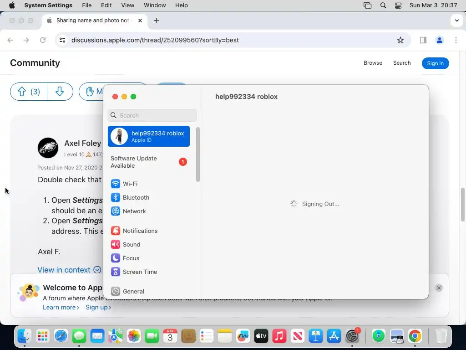Downvote the reply with the down arrow
Viewport: 466px width, 350px height.
coord(61,92)
